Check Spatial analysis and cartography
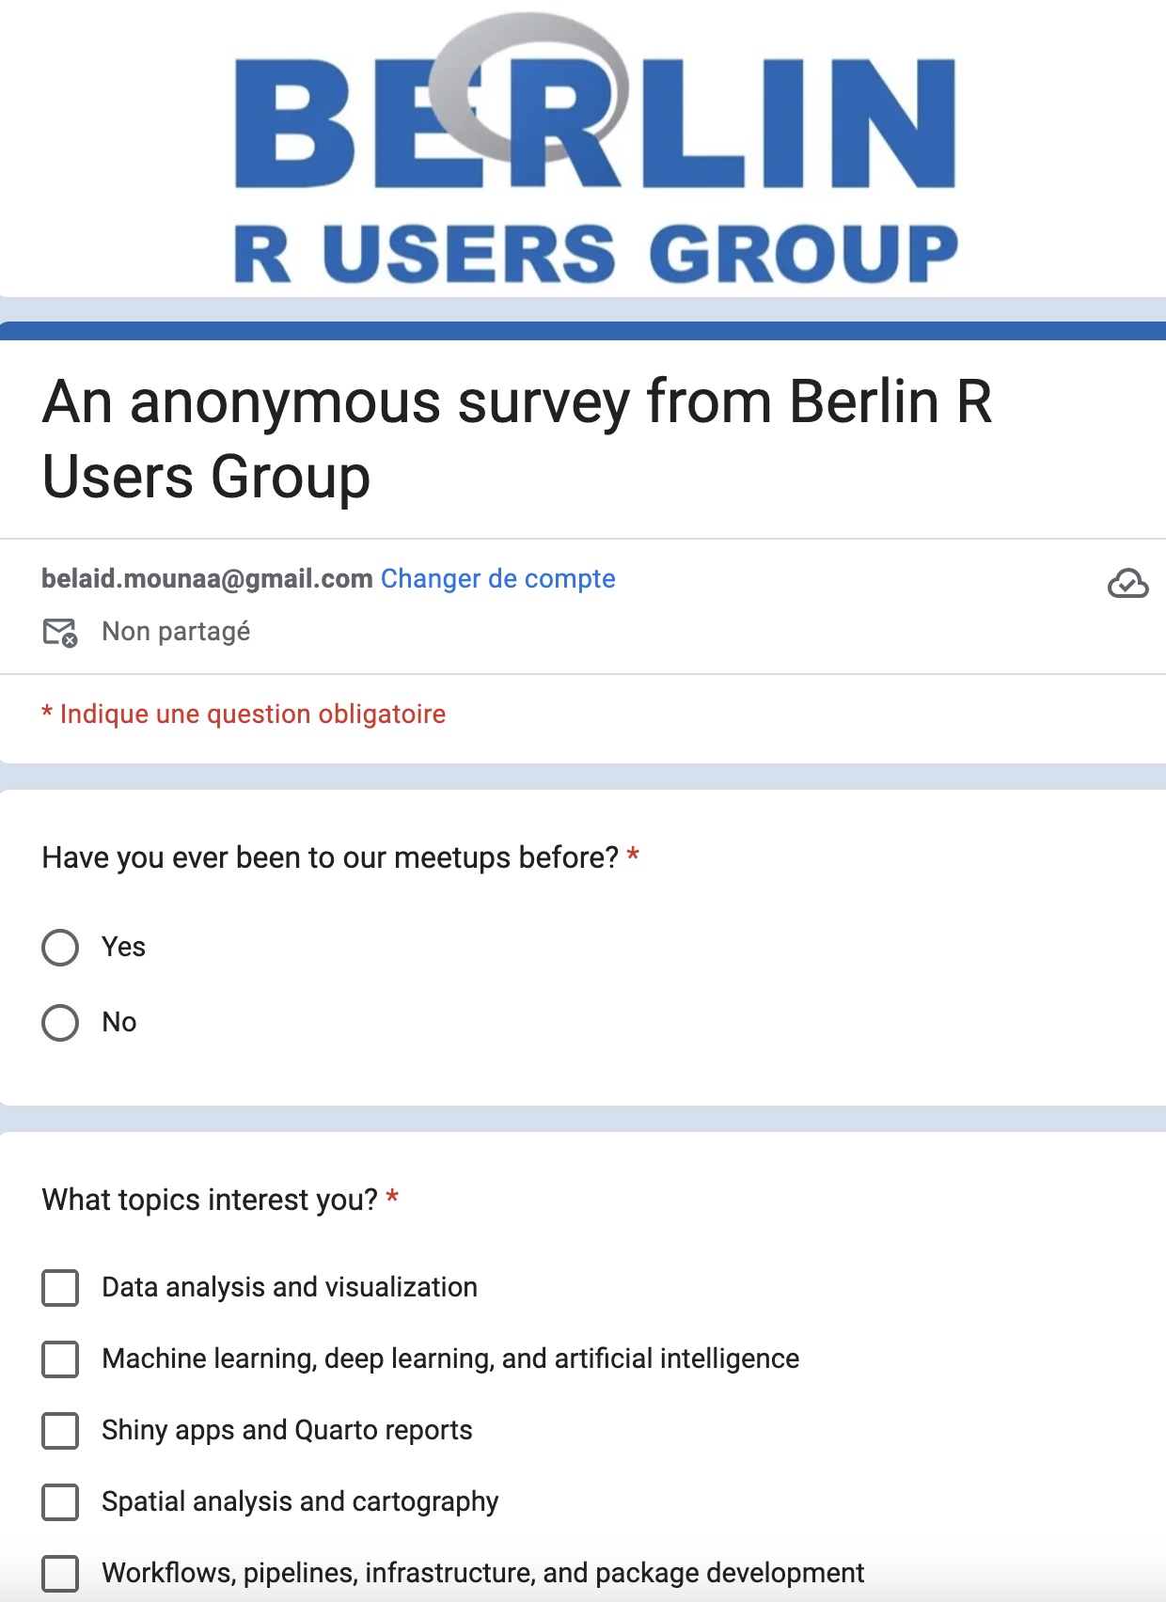 (60, 1502)
